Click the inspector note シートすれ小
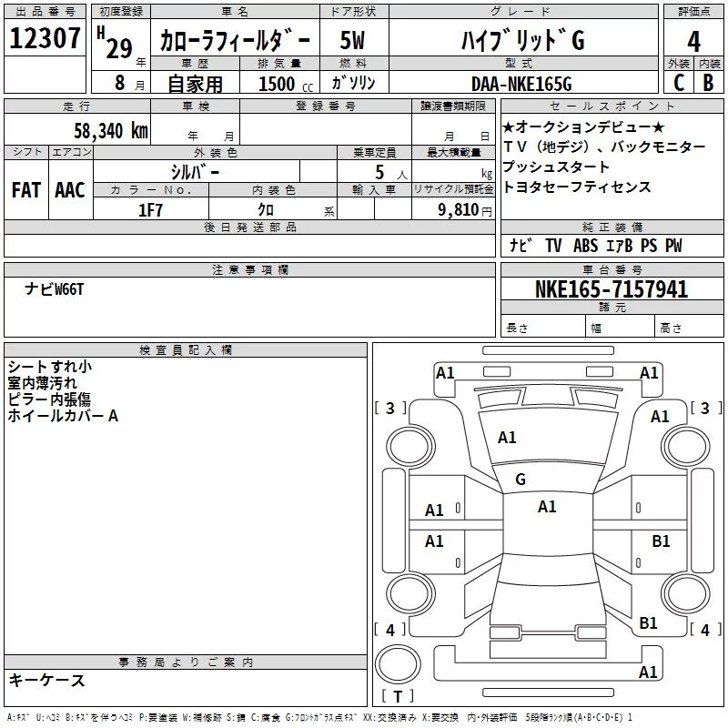This screenshot has height=728, width=728. coord(50,367)
